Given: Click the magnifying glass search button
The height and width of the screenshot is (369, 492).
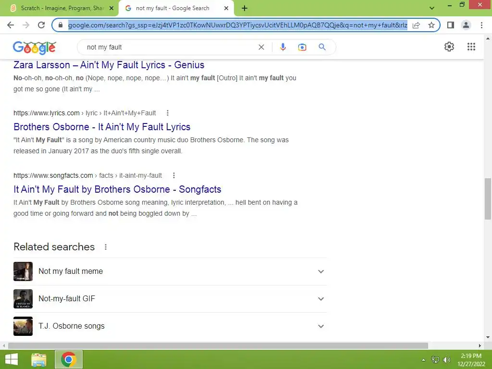Looking at the screenshot, I should coord(322,47).
